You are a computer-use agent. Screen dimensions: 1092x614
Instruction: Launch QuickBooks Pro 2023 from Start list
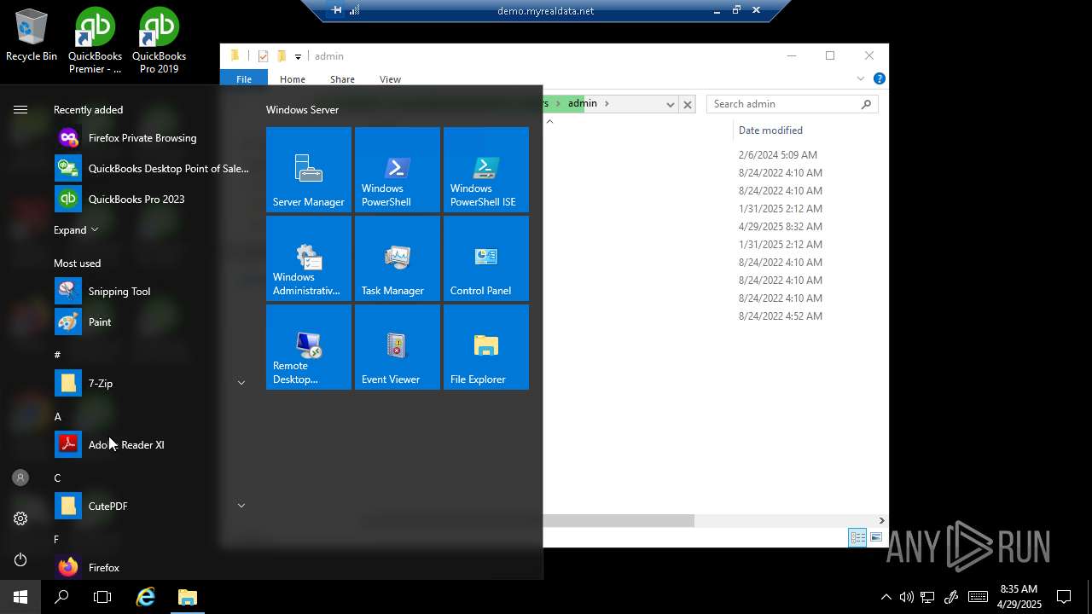pos(152,200)
